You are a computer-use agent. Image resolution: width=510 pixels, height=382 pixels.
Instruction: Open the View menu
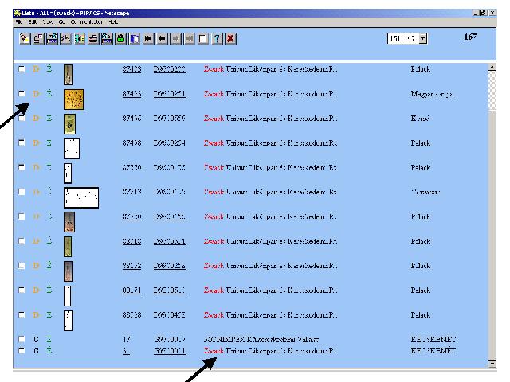pos(48,21)
